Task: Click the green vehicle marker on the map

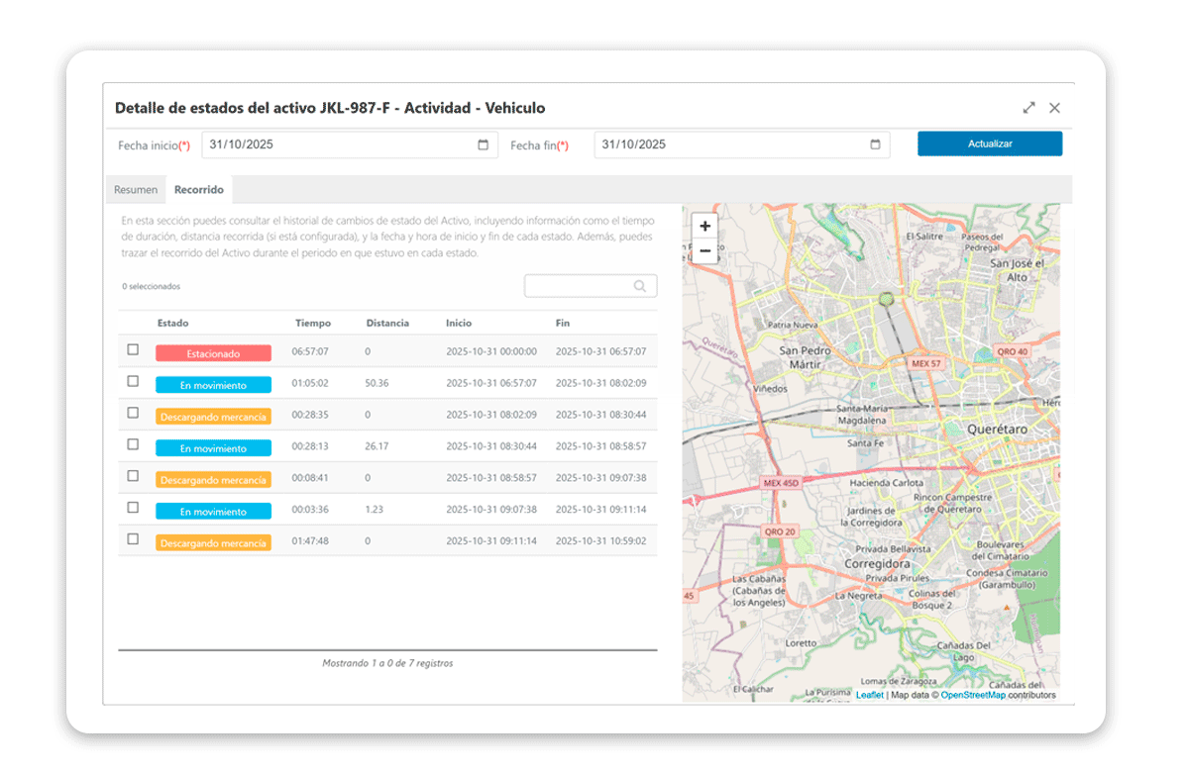Action: 885,298
